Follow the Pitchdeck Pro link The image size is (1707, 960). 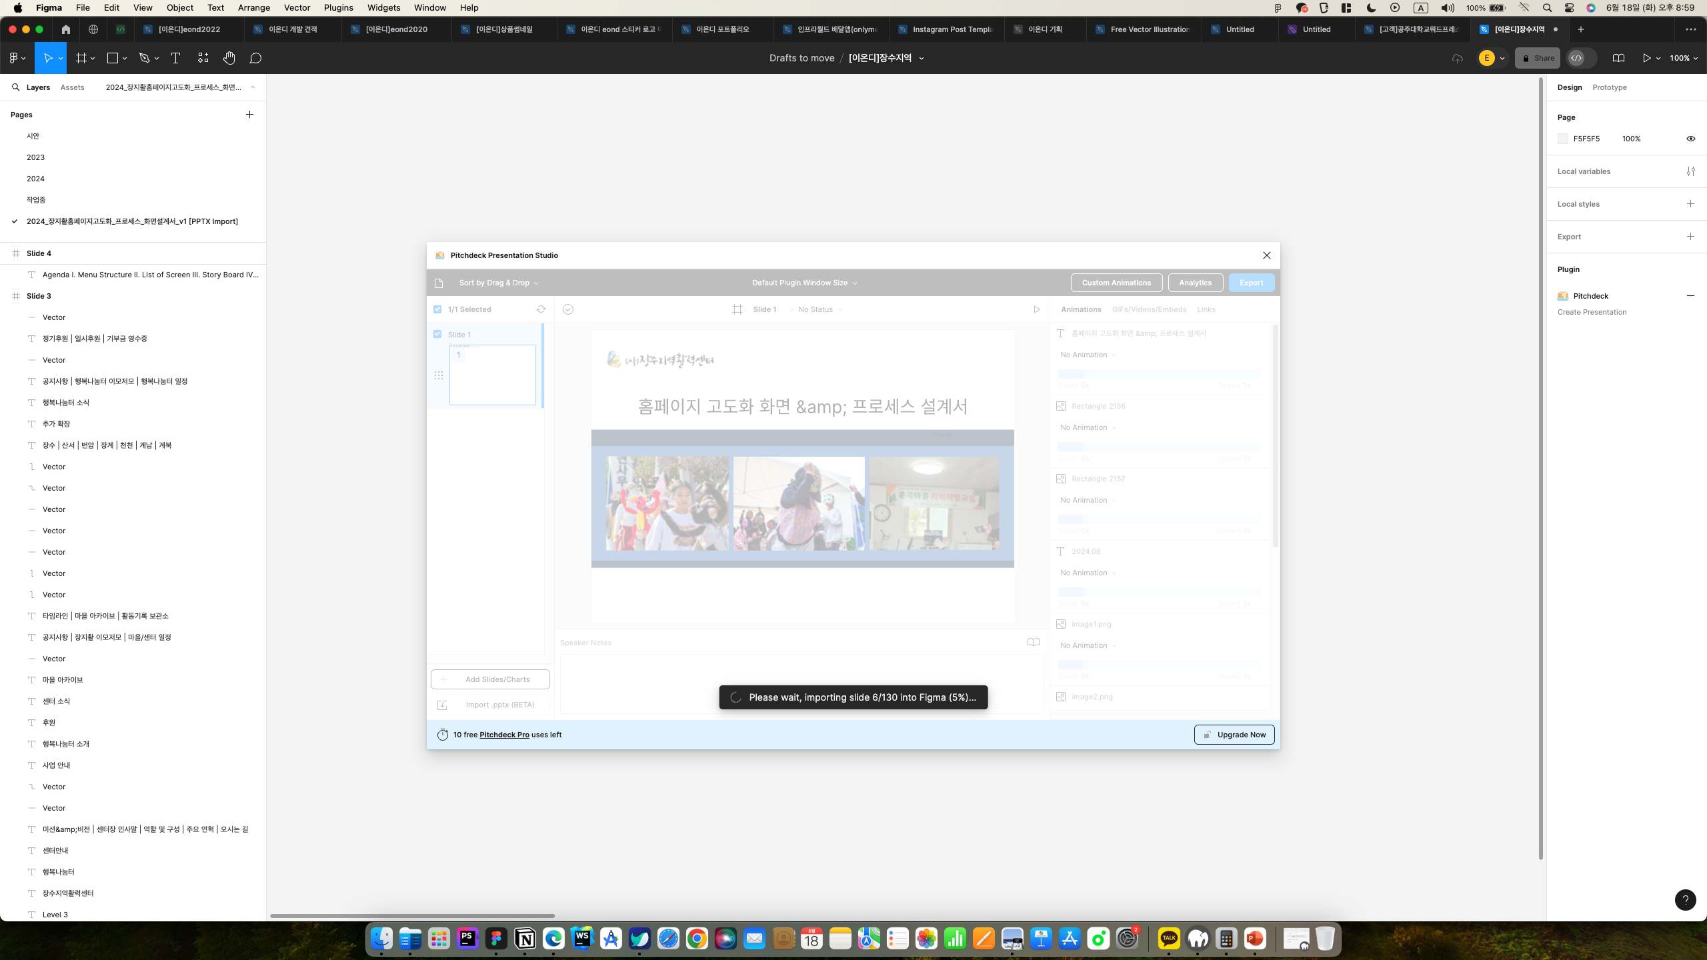point(504,735)
